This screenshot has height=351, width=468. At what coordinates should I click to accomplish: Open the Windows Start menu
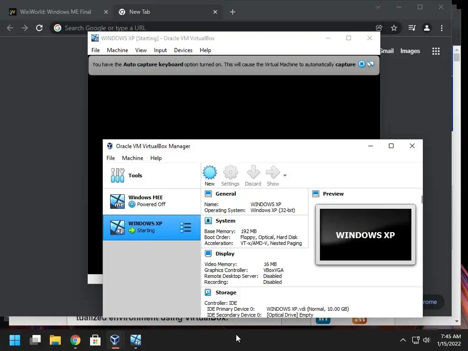click(x=15, y=340)
